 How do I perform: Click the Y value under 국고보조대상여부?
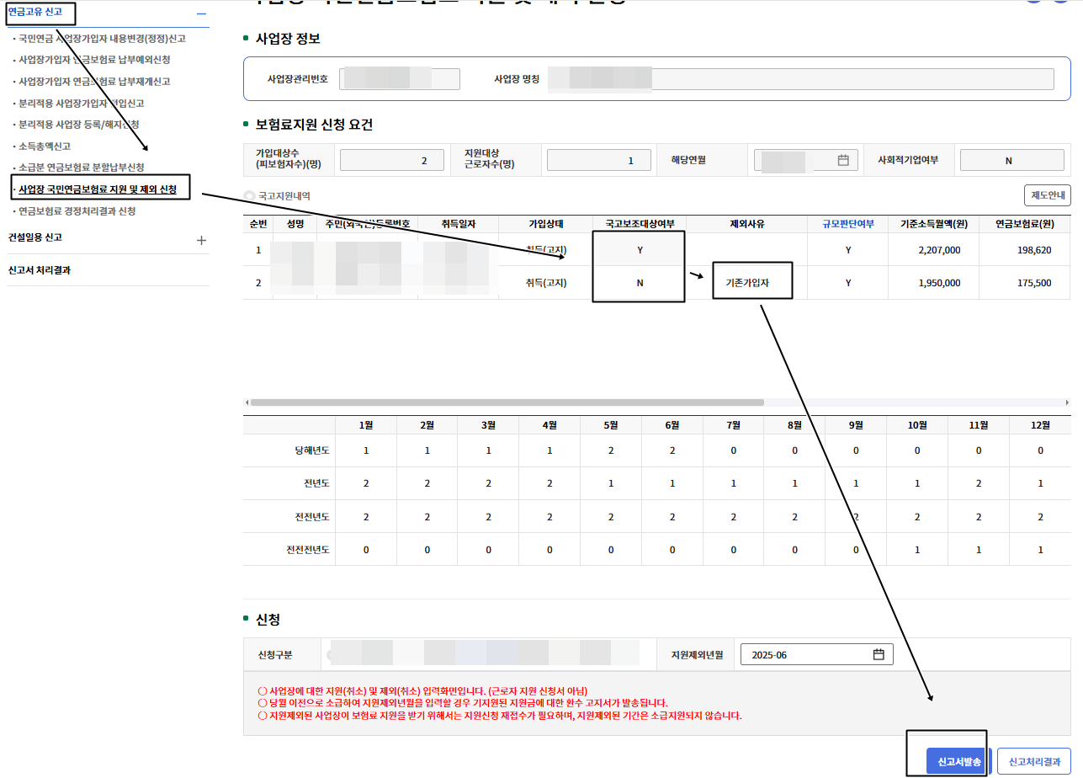[640, 250]
